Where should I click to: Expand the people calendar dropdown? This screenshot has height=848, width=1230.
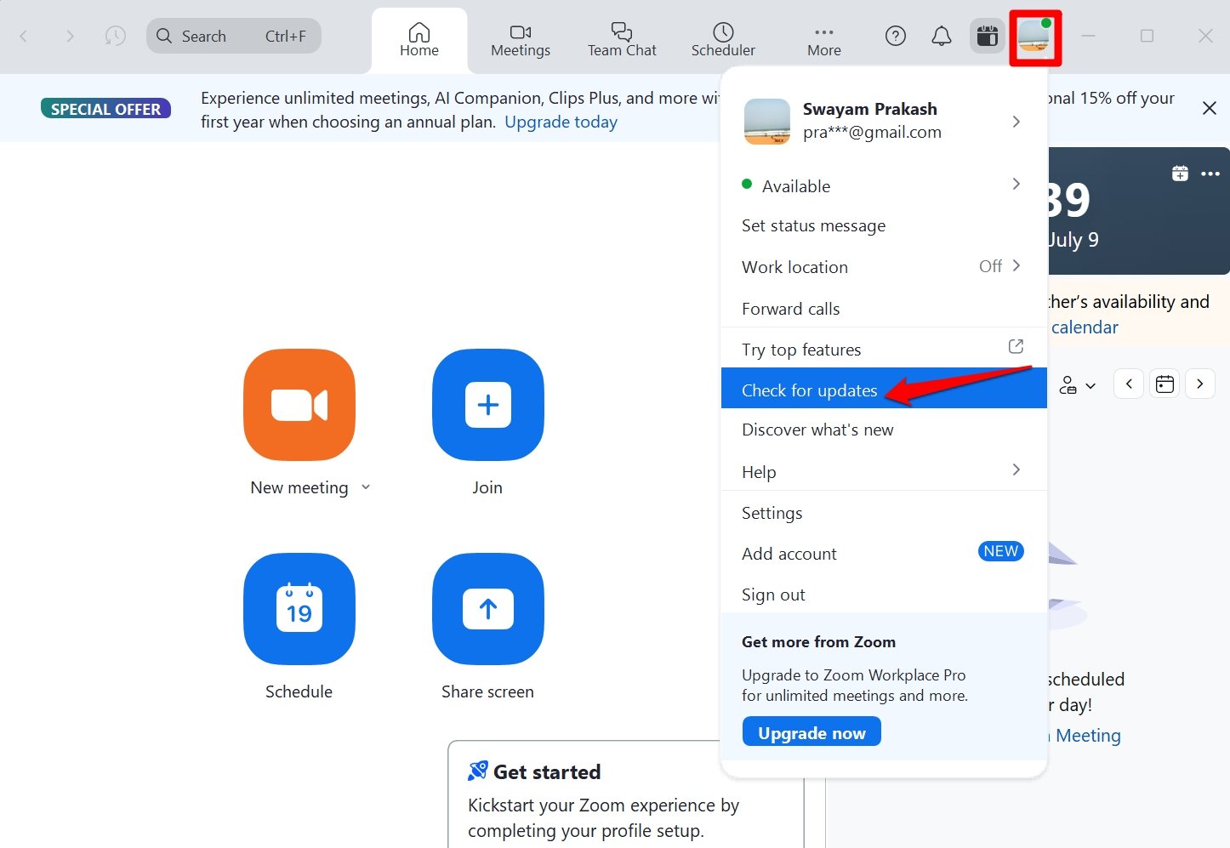(x=1077, y=385)
